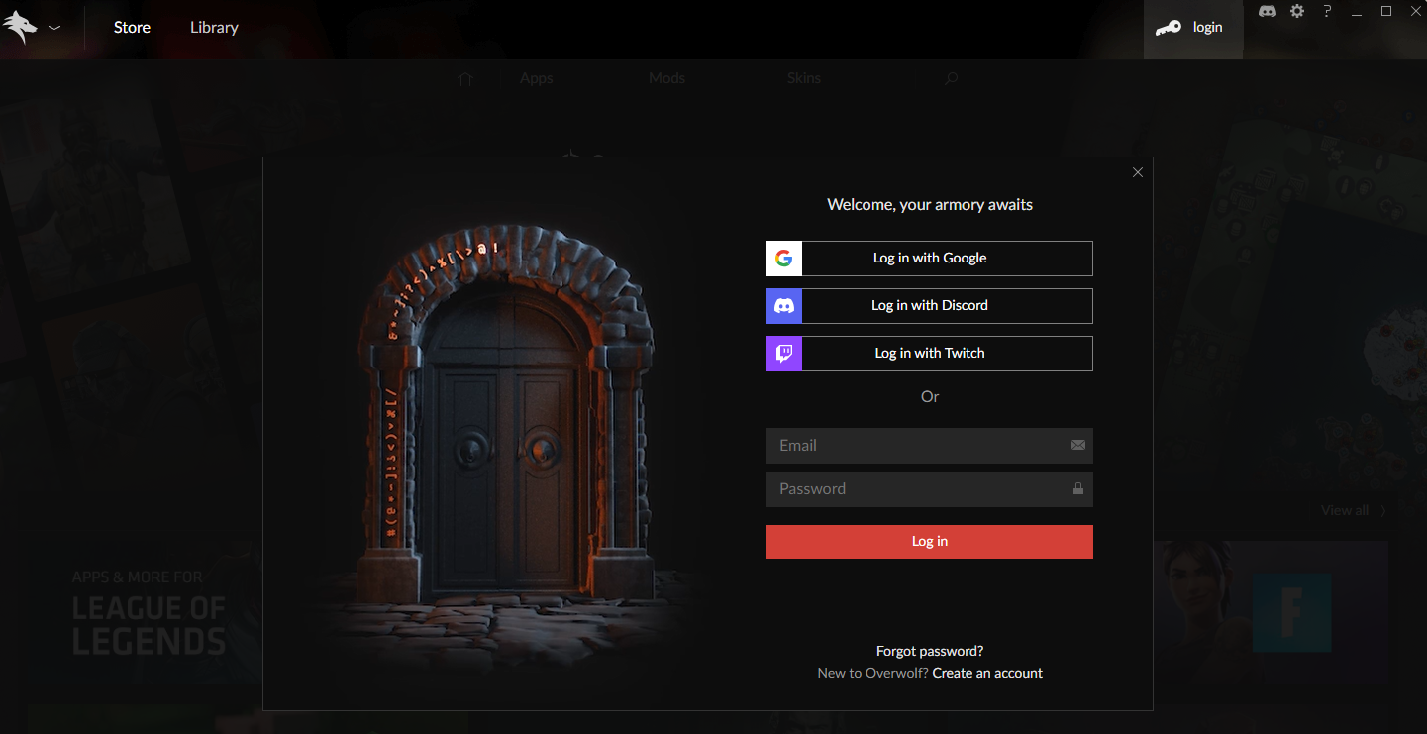Click the lock icon in the Password field
Viewport: 1427px width, 734px height.
tap(1078, 488)
